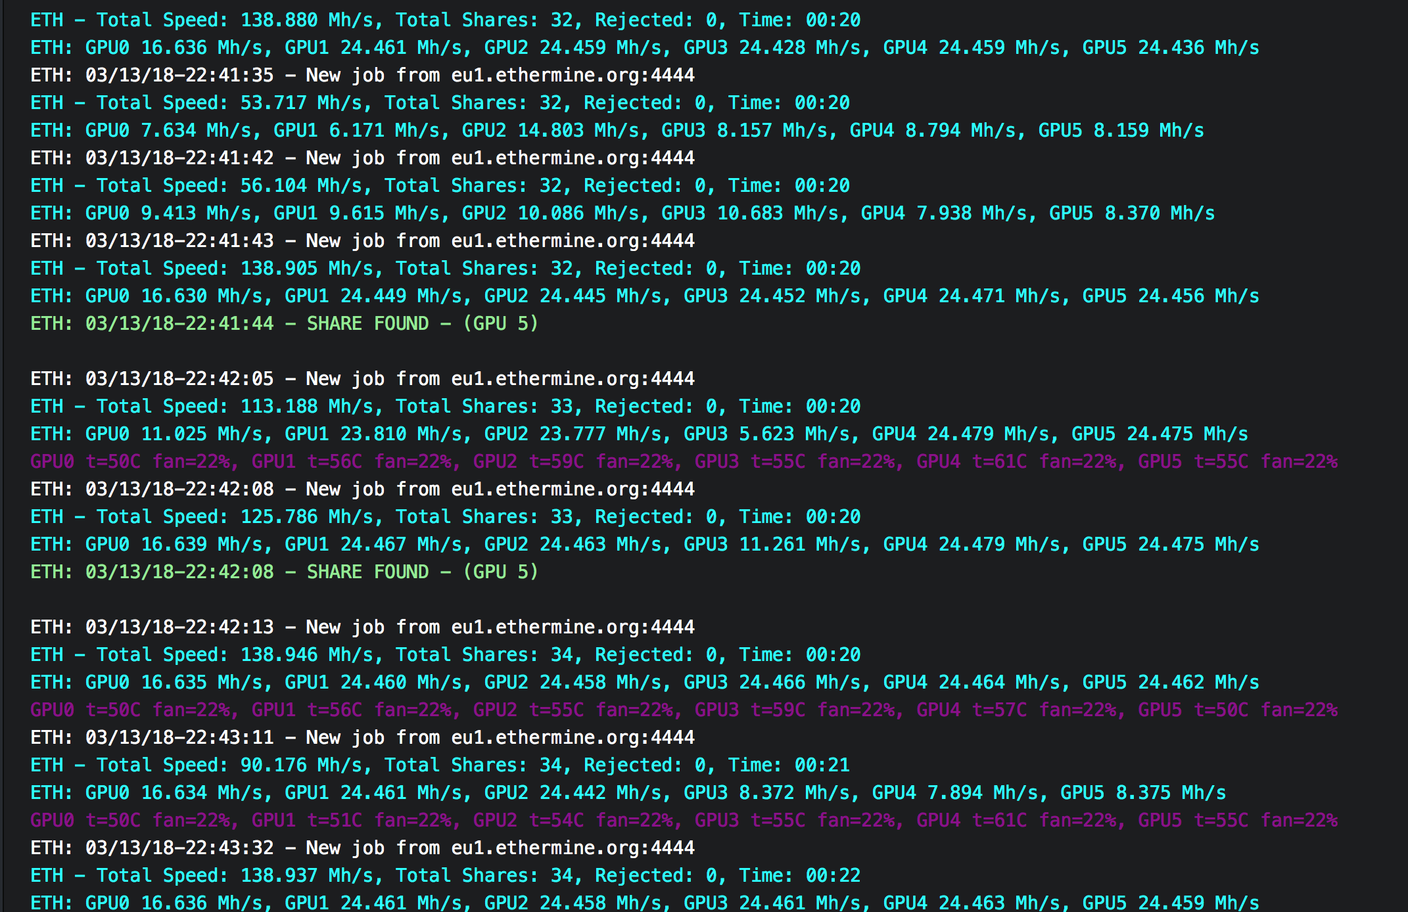Screen dimensions: 1408x912
Task: Click the Total Speed 138.880 Mh/s line
Action: (446, 20)
